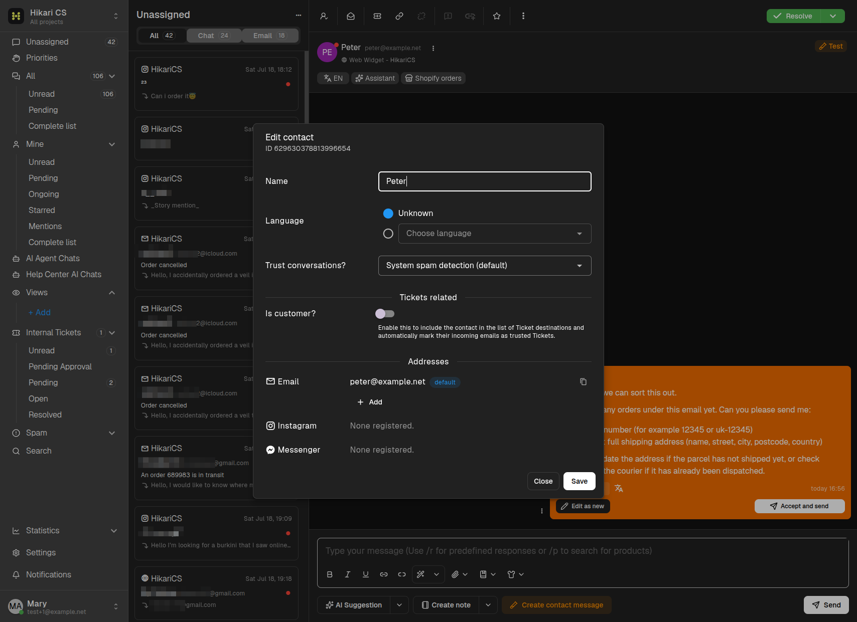Click Underline formatting in message editor
857x622 pixels.
coord(366,574)
